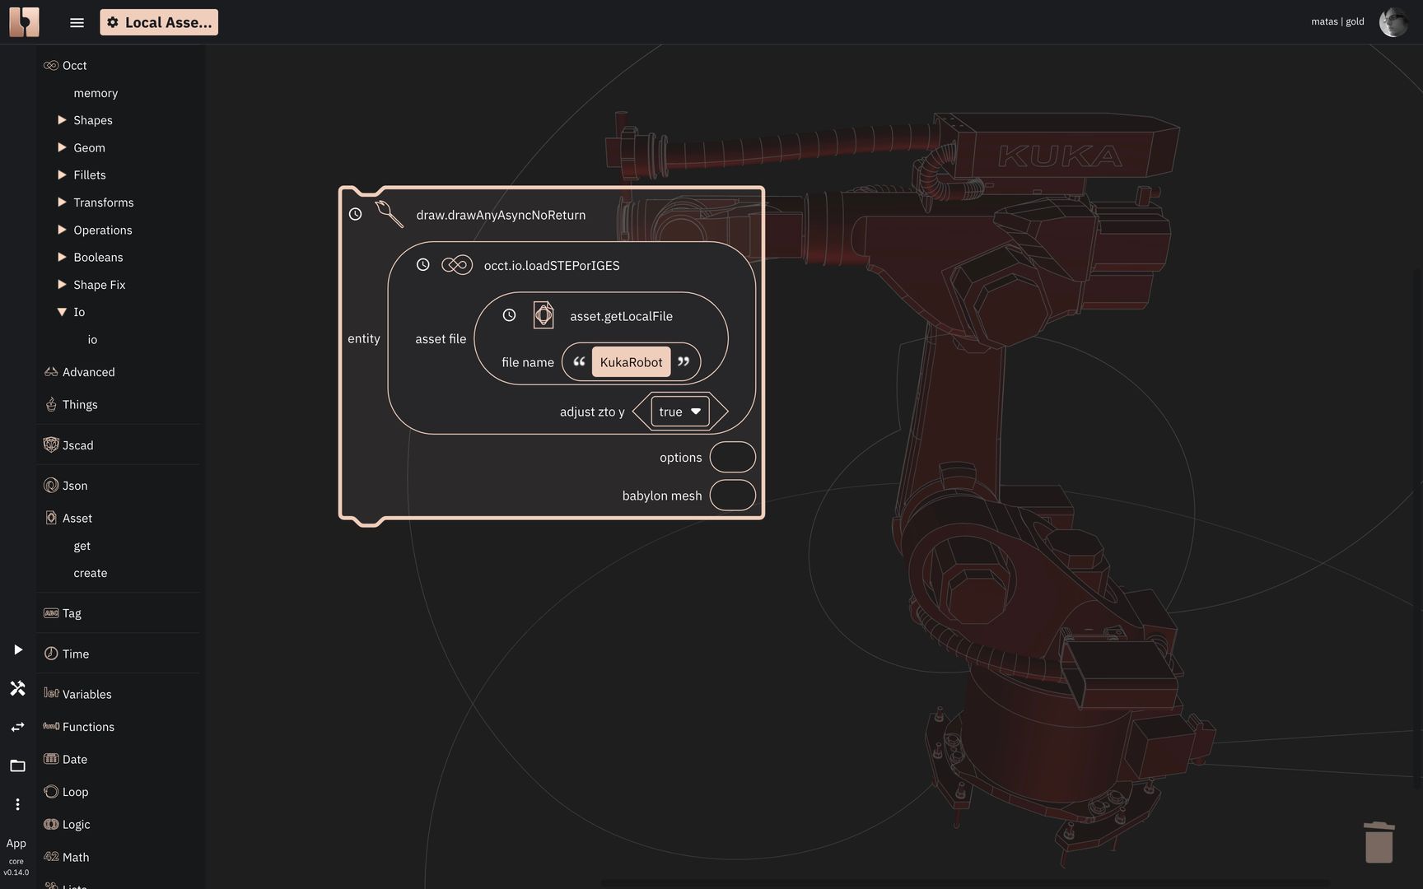
Task: Click the matas | gold account label
Action: pos(1337,21)
